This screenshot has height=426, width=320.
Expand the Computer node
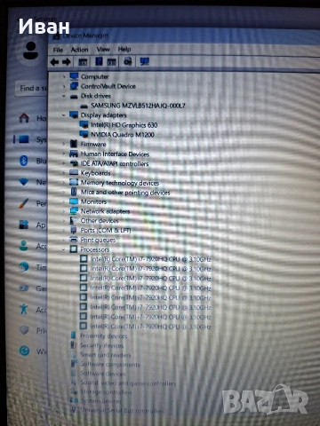click(64, 76)
